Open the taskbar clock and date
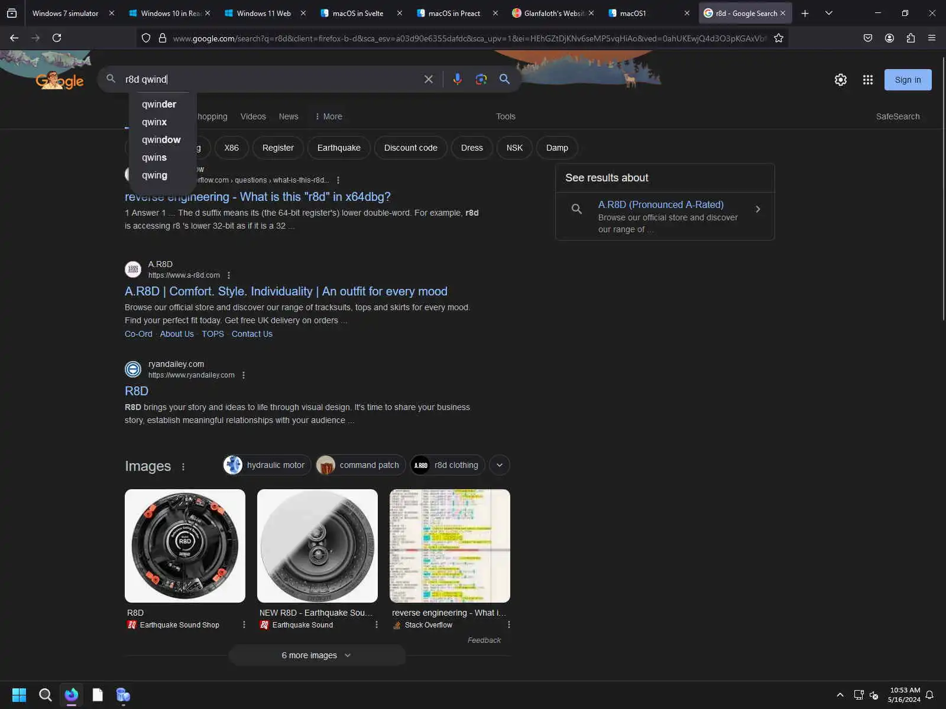The width and height of the screenshot is (946, 709). [x=904, y=695]
